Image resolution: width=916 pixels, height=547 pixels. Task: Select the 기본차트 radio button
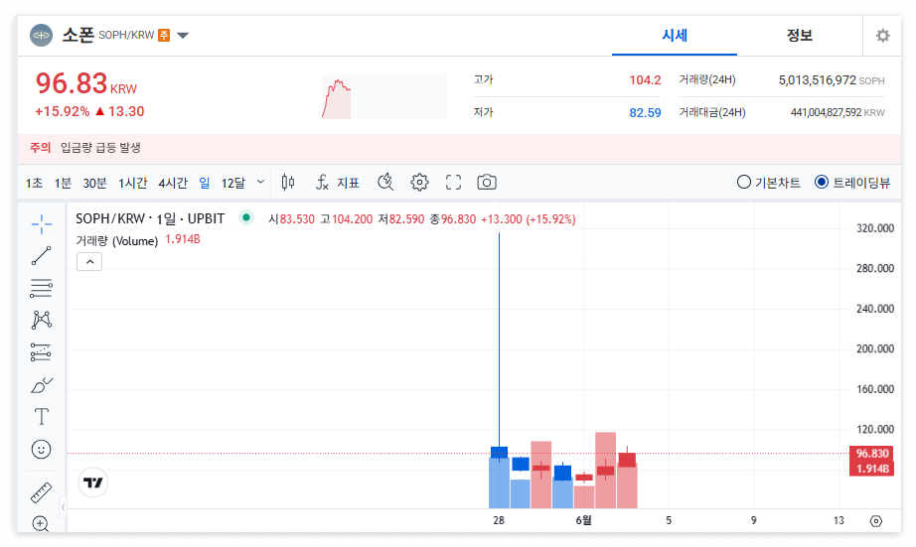coord(744,183)
